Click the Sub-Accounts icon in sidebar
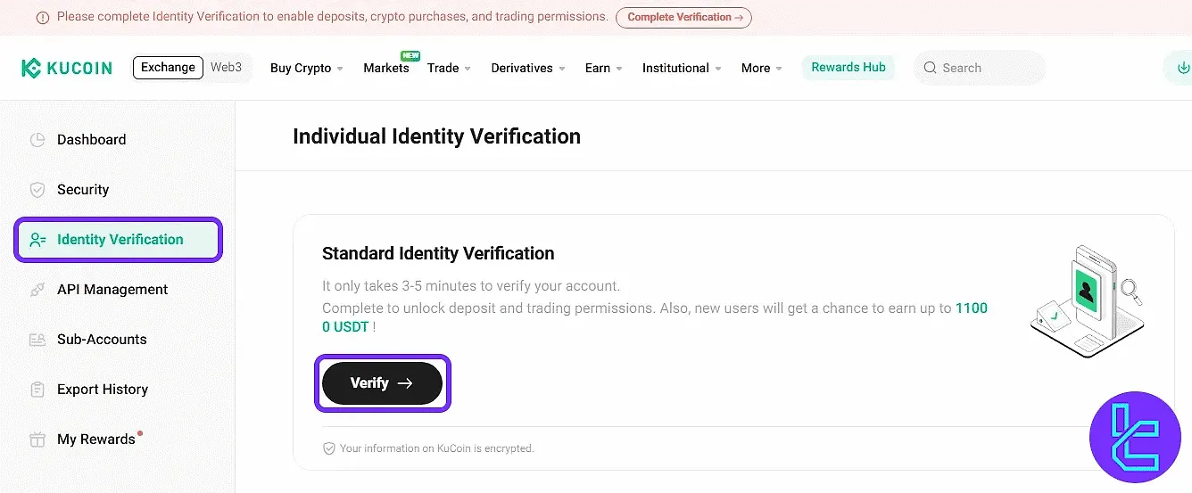This screenshot has width=1192, height=493. tap(37, 340)
